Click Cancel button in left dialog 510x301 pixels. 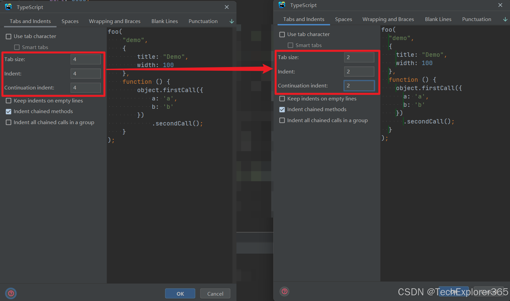click(215, 294)
